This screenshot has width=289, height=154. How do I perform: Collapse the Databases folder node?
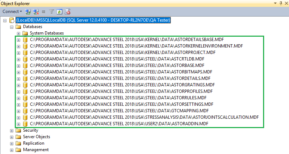12,27
